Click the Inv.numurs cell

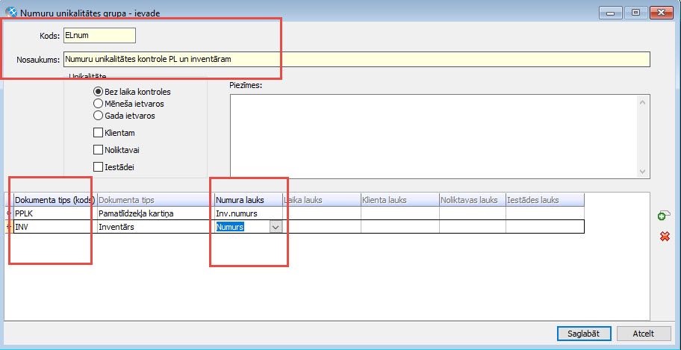click(249, 213)
